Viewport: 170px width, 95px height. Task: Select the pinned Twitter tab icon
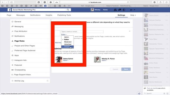31,6
